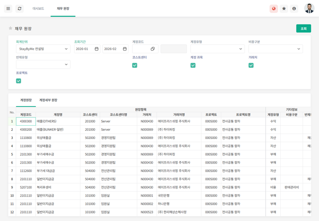This screenshot has width=319, height=221.
Task: Click the info icon in top bar
Action: pos(294,8)
